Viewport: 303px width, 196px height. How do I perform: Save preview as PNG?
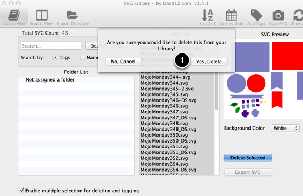point(278,18)
